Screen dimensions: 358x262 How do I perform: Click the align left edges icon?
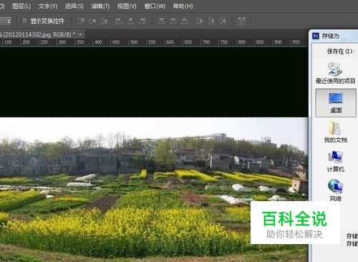[119, 21]
